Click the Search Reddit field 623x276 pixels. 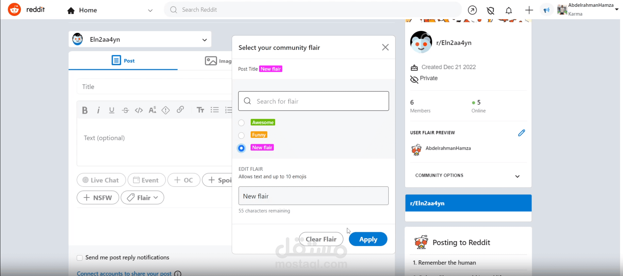[313, 10]
